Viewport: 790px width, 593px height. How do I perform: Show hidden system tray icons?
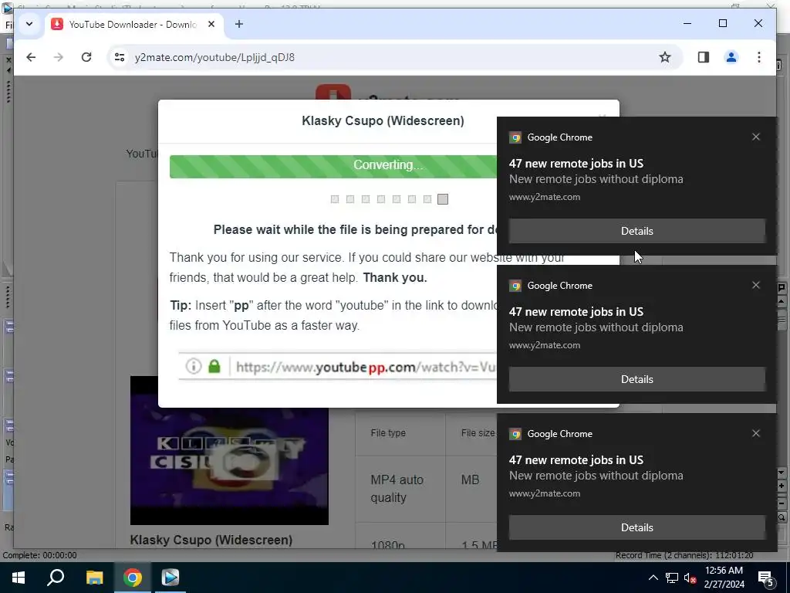click(x=653, y=578)
